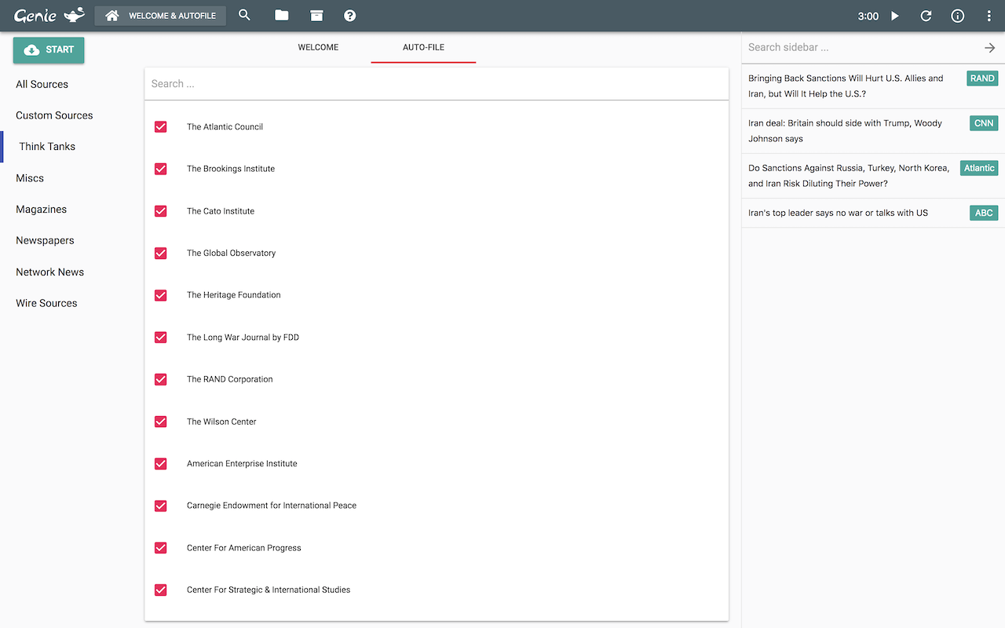The width and height of the screenshot is (1005, 628).
Task: Open the Iran's top leader ABC article
Action: point(838,214)
